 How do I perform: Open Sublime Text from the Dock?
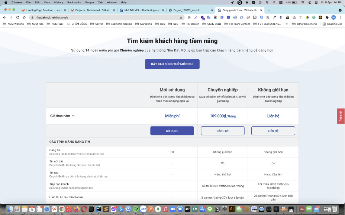pos(106,209)
